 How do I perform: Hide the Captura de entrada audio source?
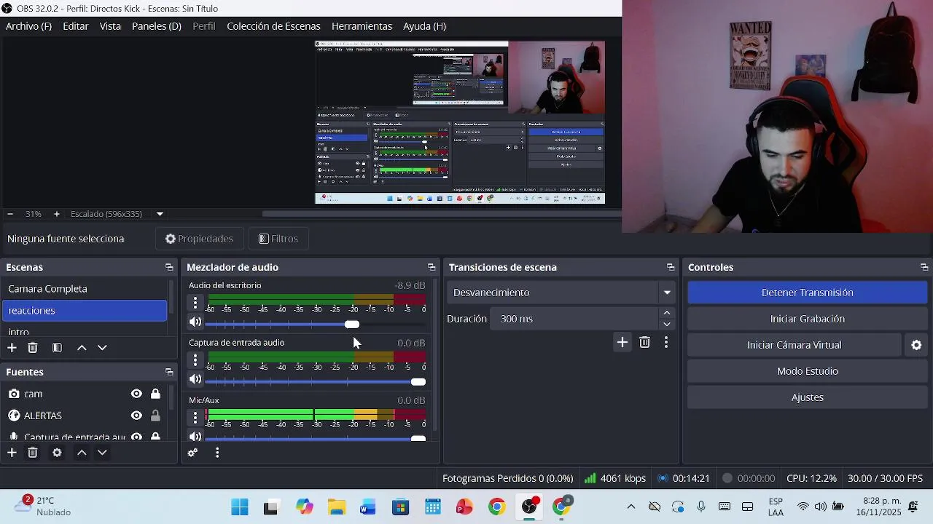click(136, 437)
